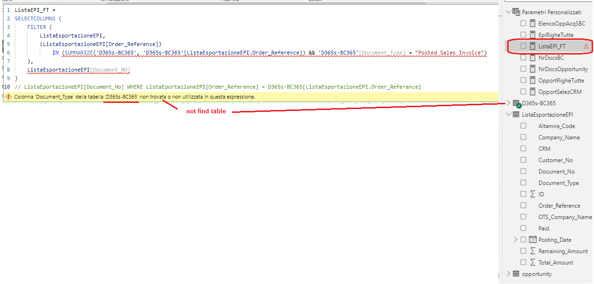Tick the ListaEPI_FT checkbox
Image resolution: width=594 pixels, height=284 pixels.
pyautogui.click(x=523, y=46)
